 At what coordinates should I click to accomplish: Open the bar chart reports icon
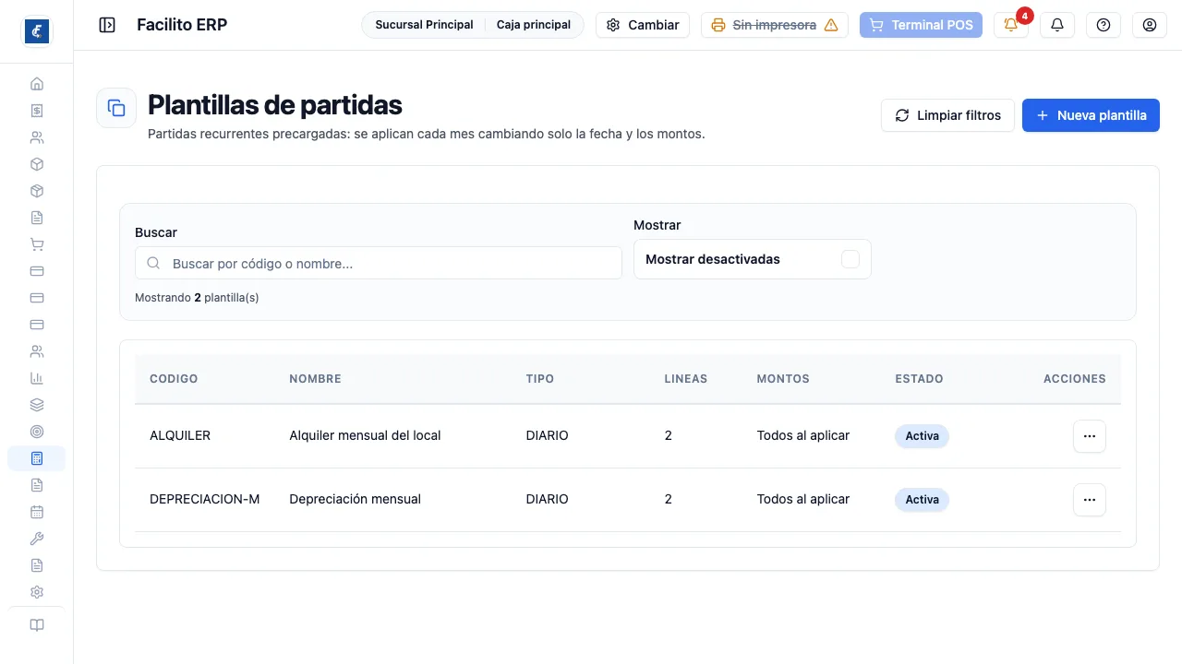tap(37, 378)
